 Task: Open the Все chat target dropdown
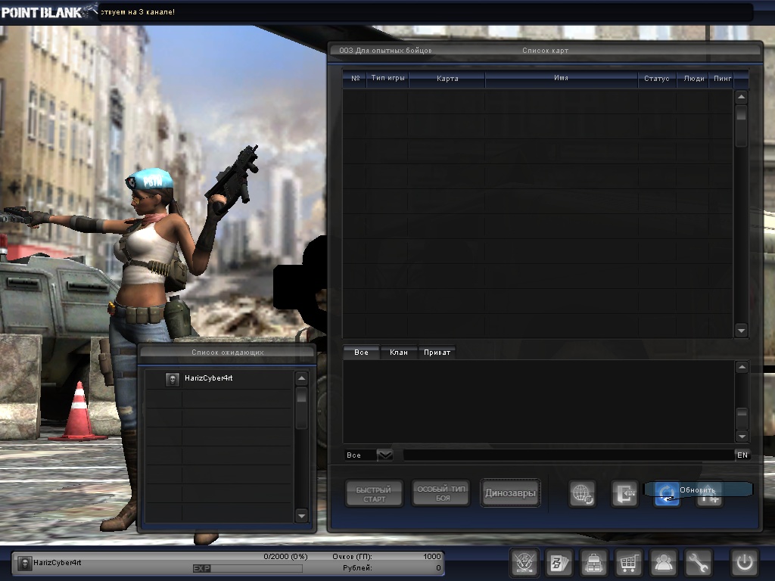coord(384,455)
